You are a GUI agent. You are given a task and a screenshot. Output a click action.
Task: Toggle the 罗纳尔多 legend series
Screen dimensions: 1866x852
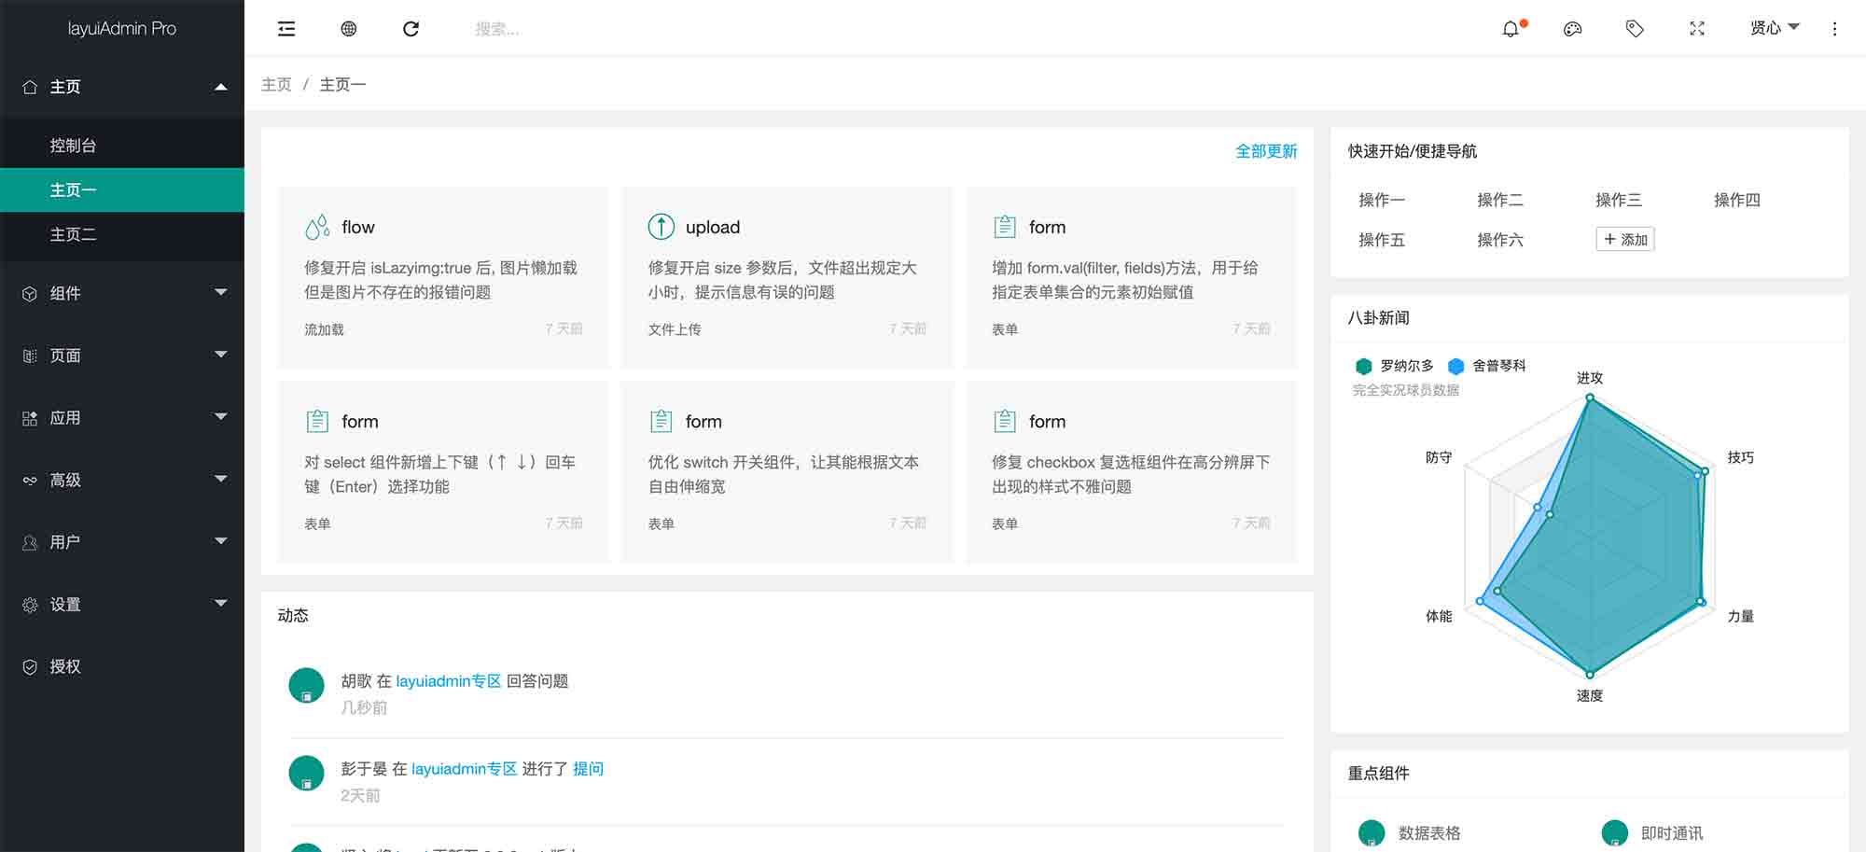[x=1394, y=366]
